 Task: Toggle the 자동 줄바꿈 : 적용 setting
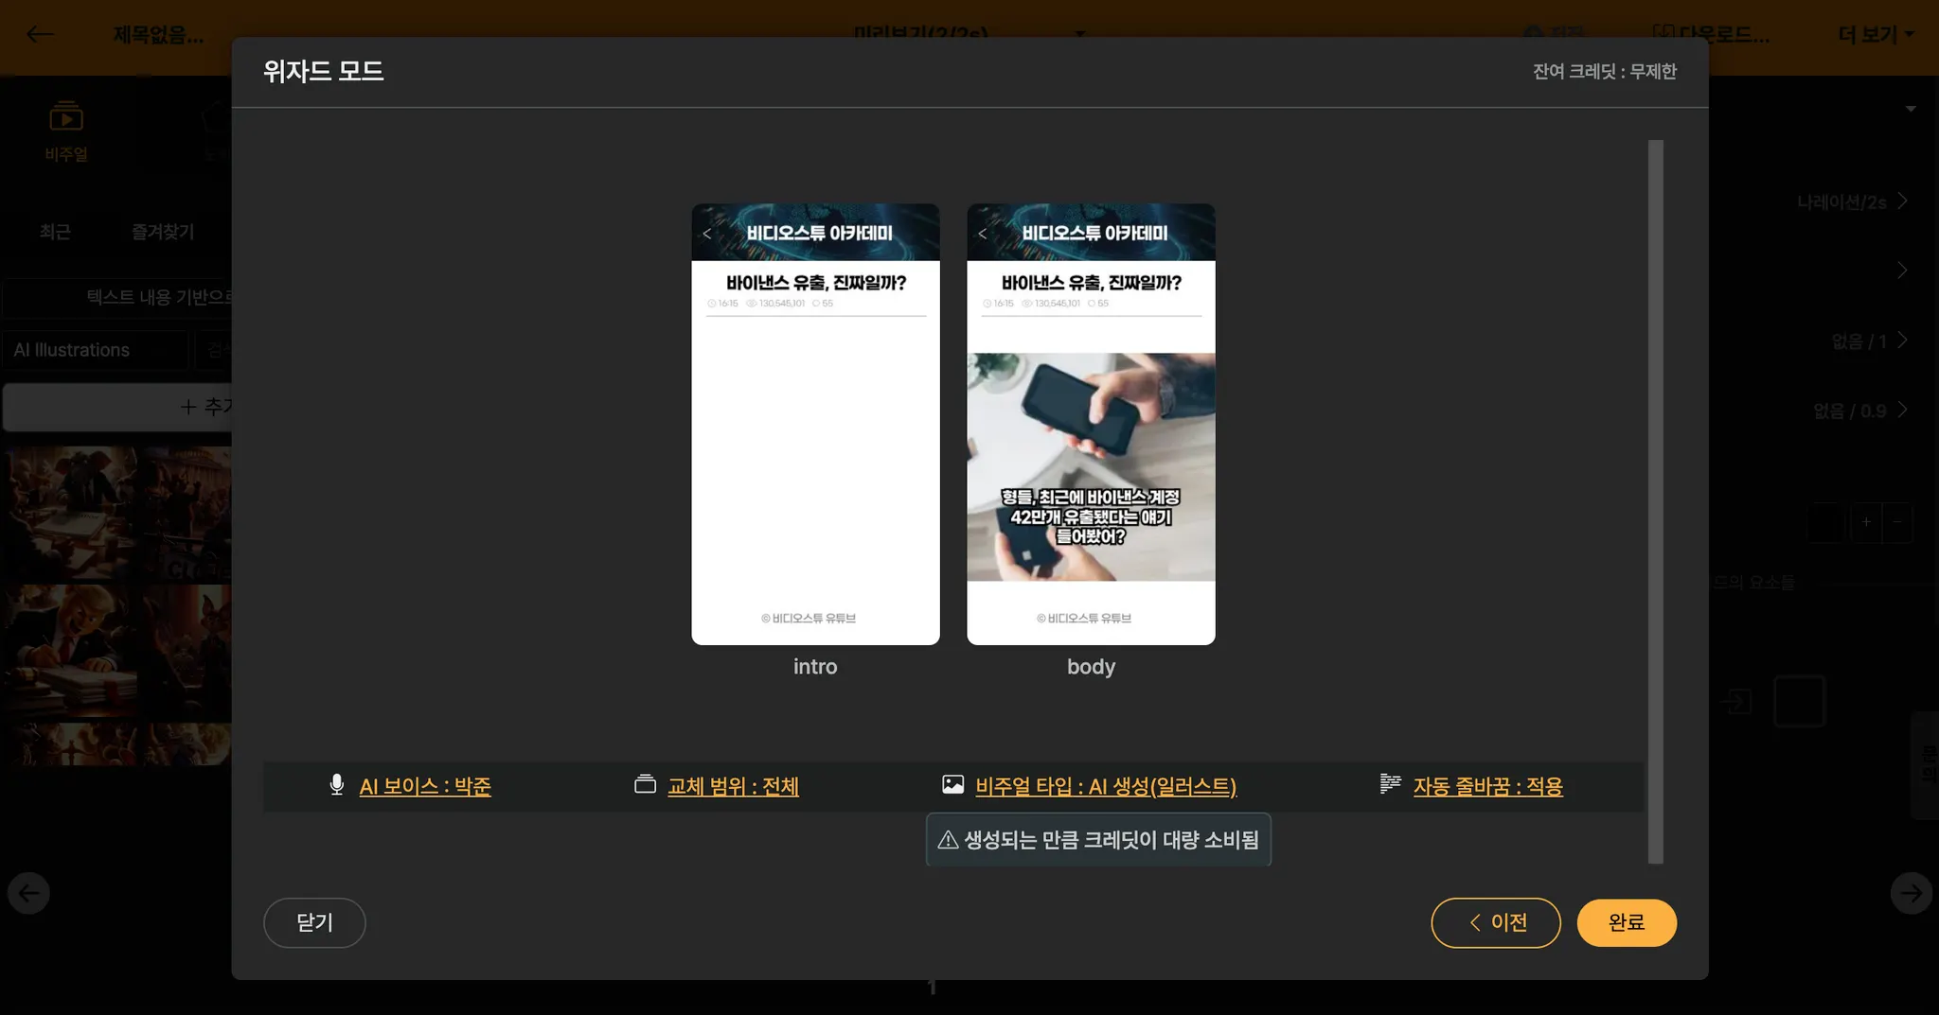click(x=1487, y=787)
